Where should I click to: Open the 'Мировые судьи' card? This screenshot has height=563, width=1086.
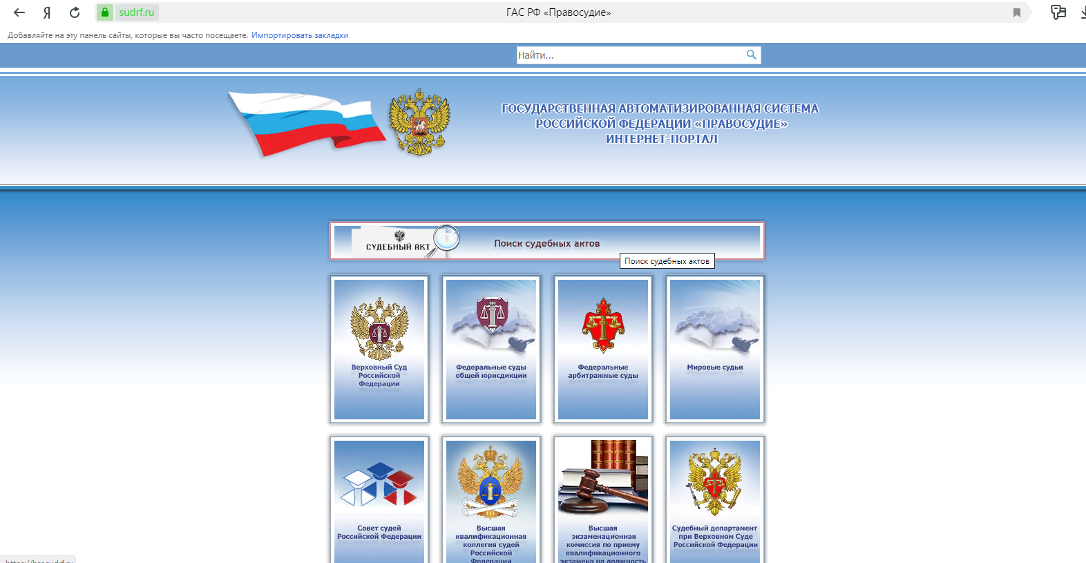click(715, 349)
